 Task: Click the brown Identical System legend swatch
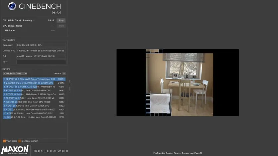[x=20, y=141]
